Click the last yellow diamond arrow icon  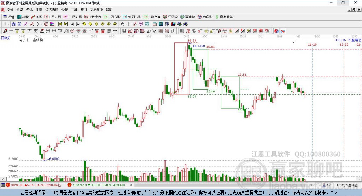(x=115, y=24)
